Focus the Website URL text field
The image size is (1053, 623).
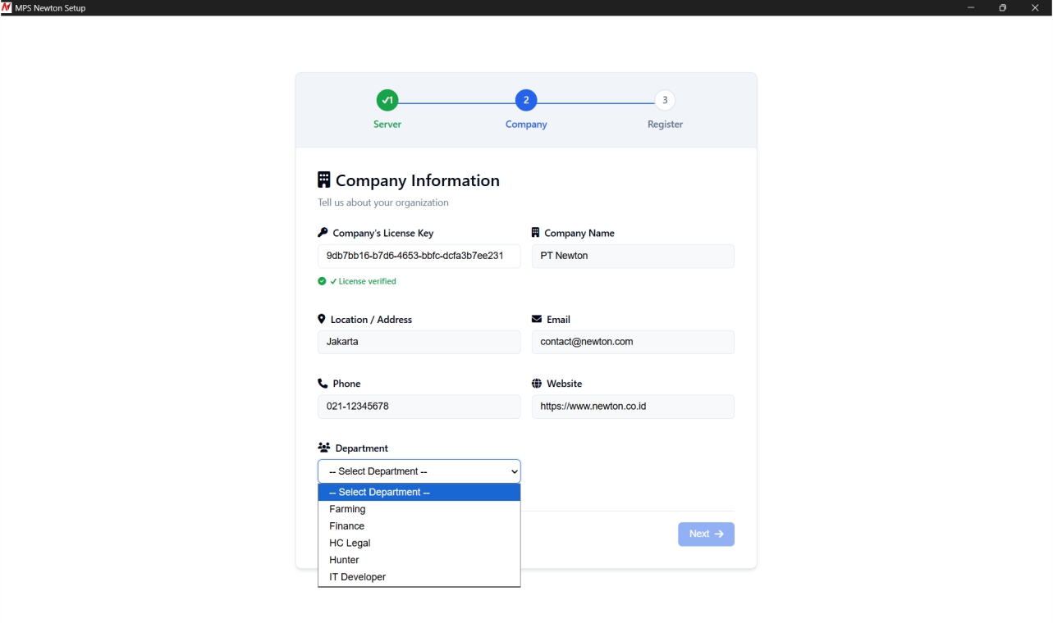click(633, 407)
